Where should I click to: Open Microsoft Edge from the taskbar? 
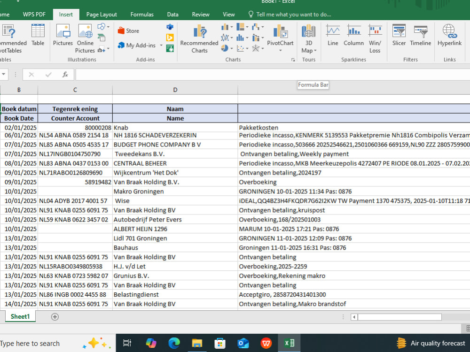point(174,343)
